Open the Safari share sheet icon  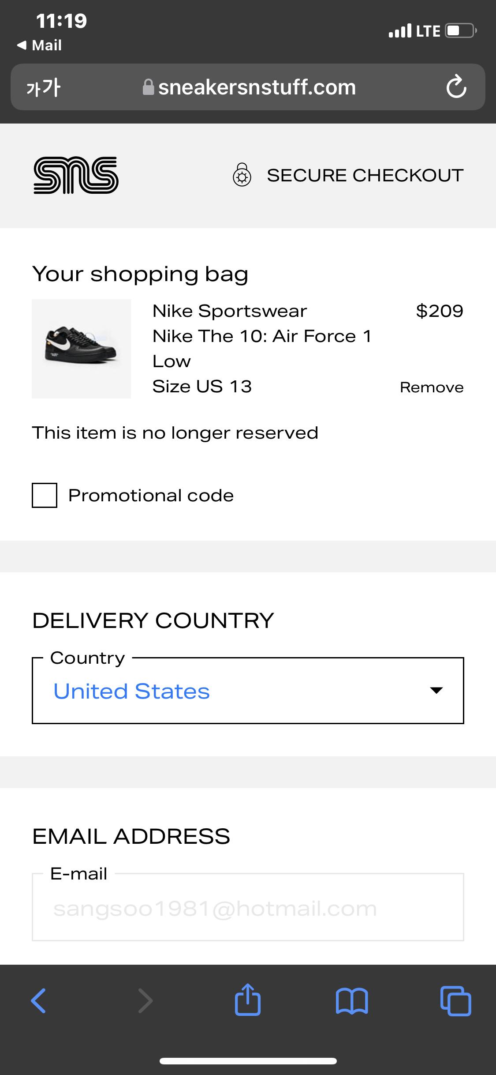[248, 1000]
